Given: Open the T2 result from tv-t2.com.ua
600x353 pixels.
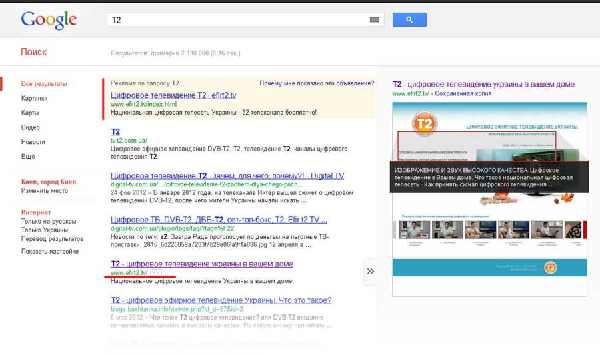Looking at the screenshot, I should click(115, 132).
